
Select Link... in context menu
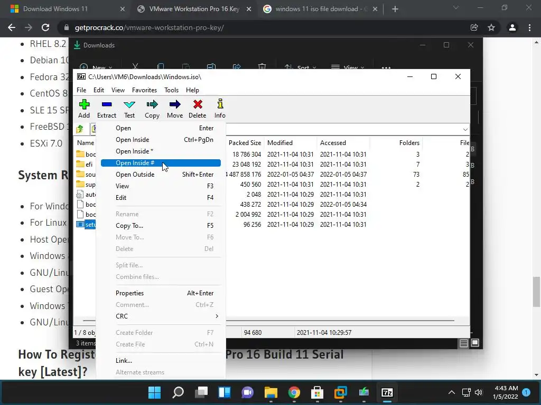tap(161, 361)
